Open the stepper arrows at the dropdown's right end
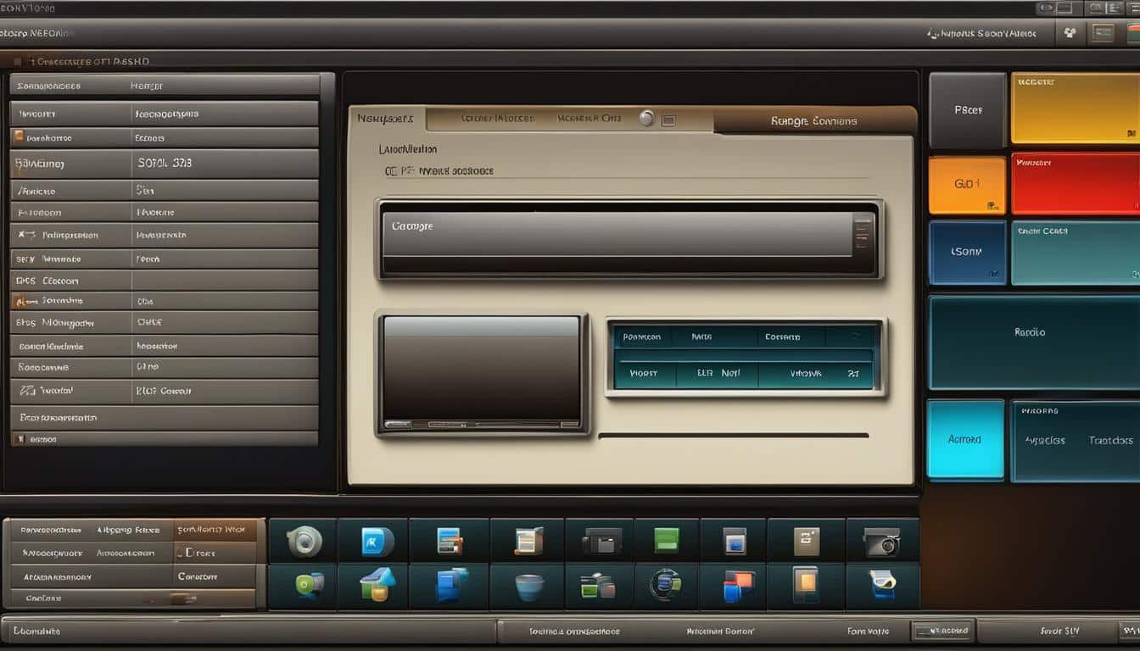The width and height of the screenshot is (1140, 651). click(863, 233)
